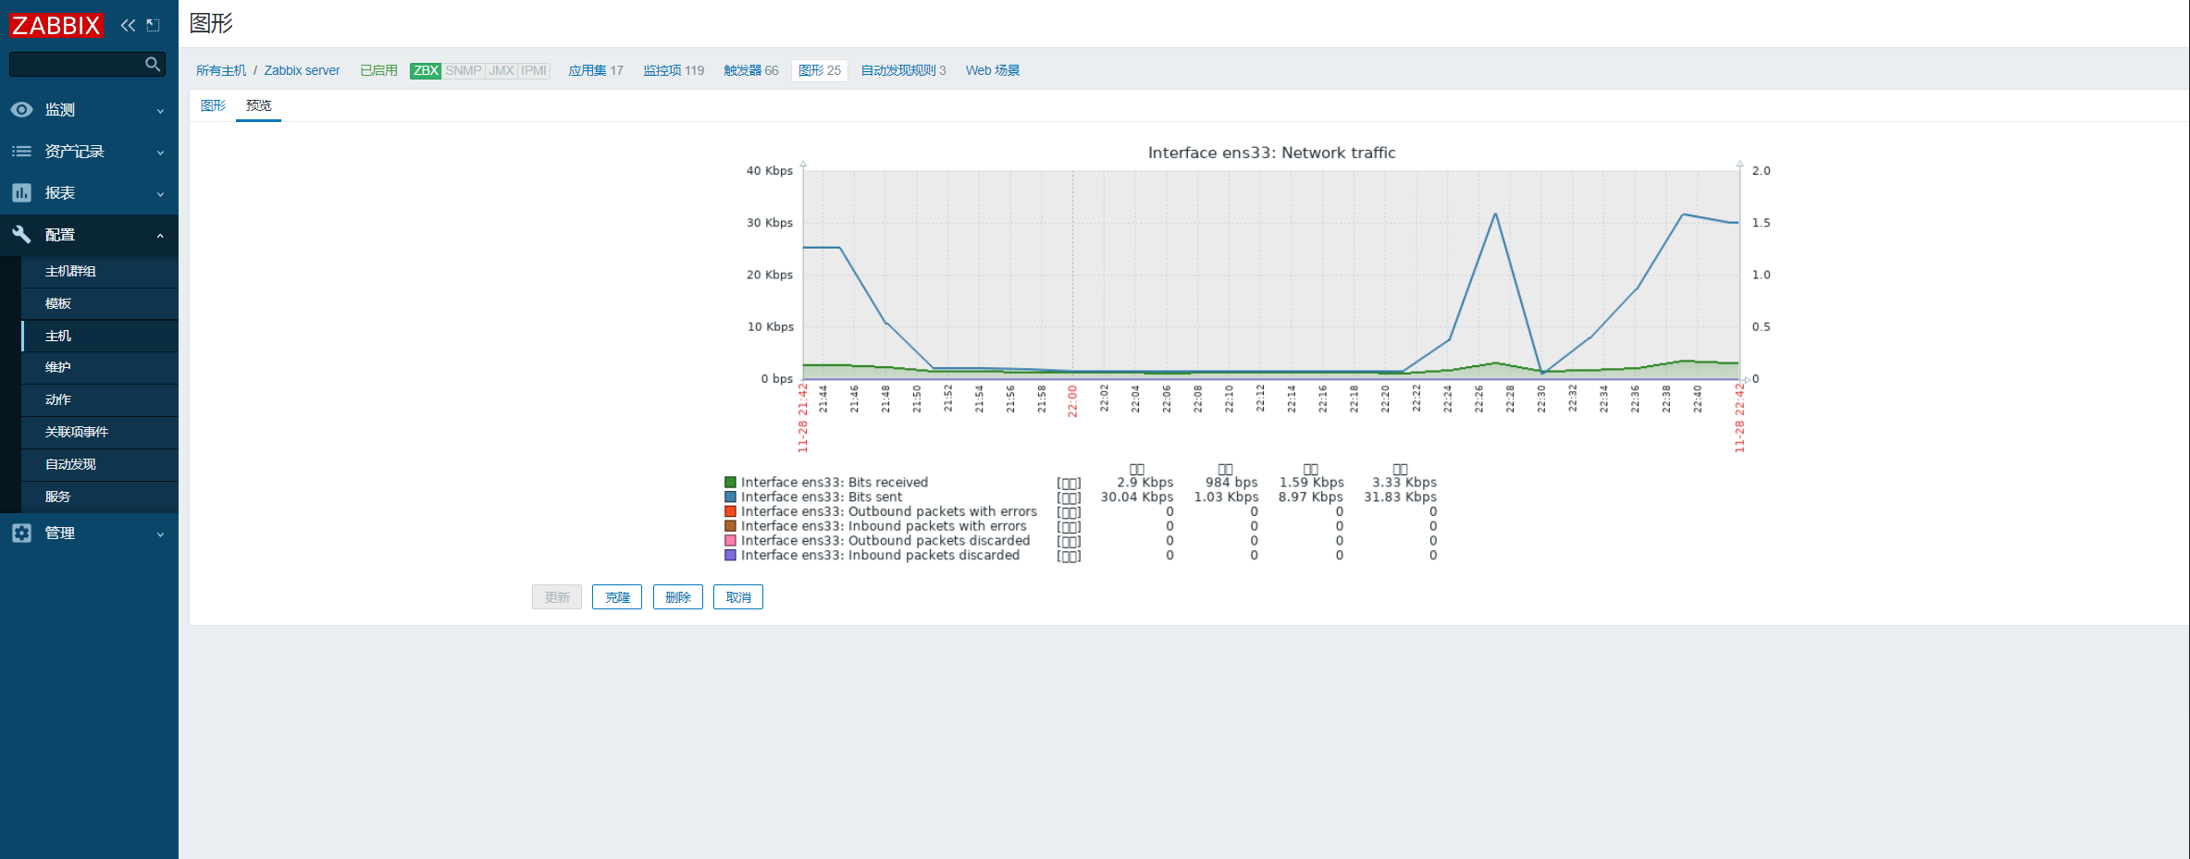The height and width of the screenshot is (859, 2190).
Task: Click the green ZBX availability badge
Action: (x=426, y=70)
